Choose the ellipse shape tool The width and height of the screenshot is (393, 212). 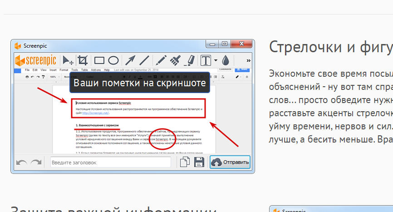click(113, 60)
